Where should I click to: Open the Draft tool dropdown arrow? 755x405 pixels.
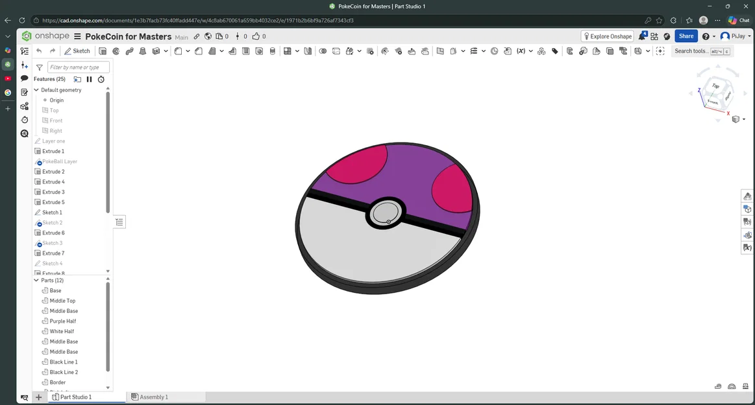pos(222,51)
